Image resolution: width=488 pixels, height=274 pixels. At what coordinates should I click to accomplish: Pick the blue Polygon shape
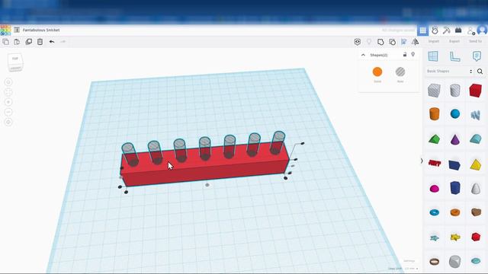(x=455, y=188)
